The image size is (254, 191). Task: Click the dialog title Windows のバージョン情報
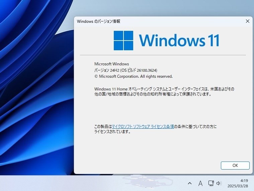98,21
